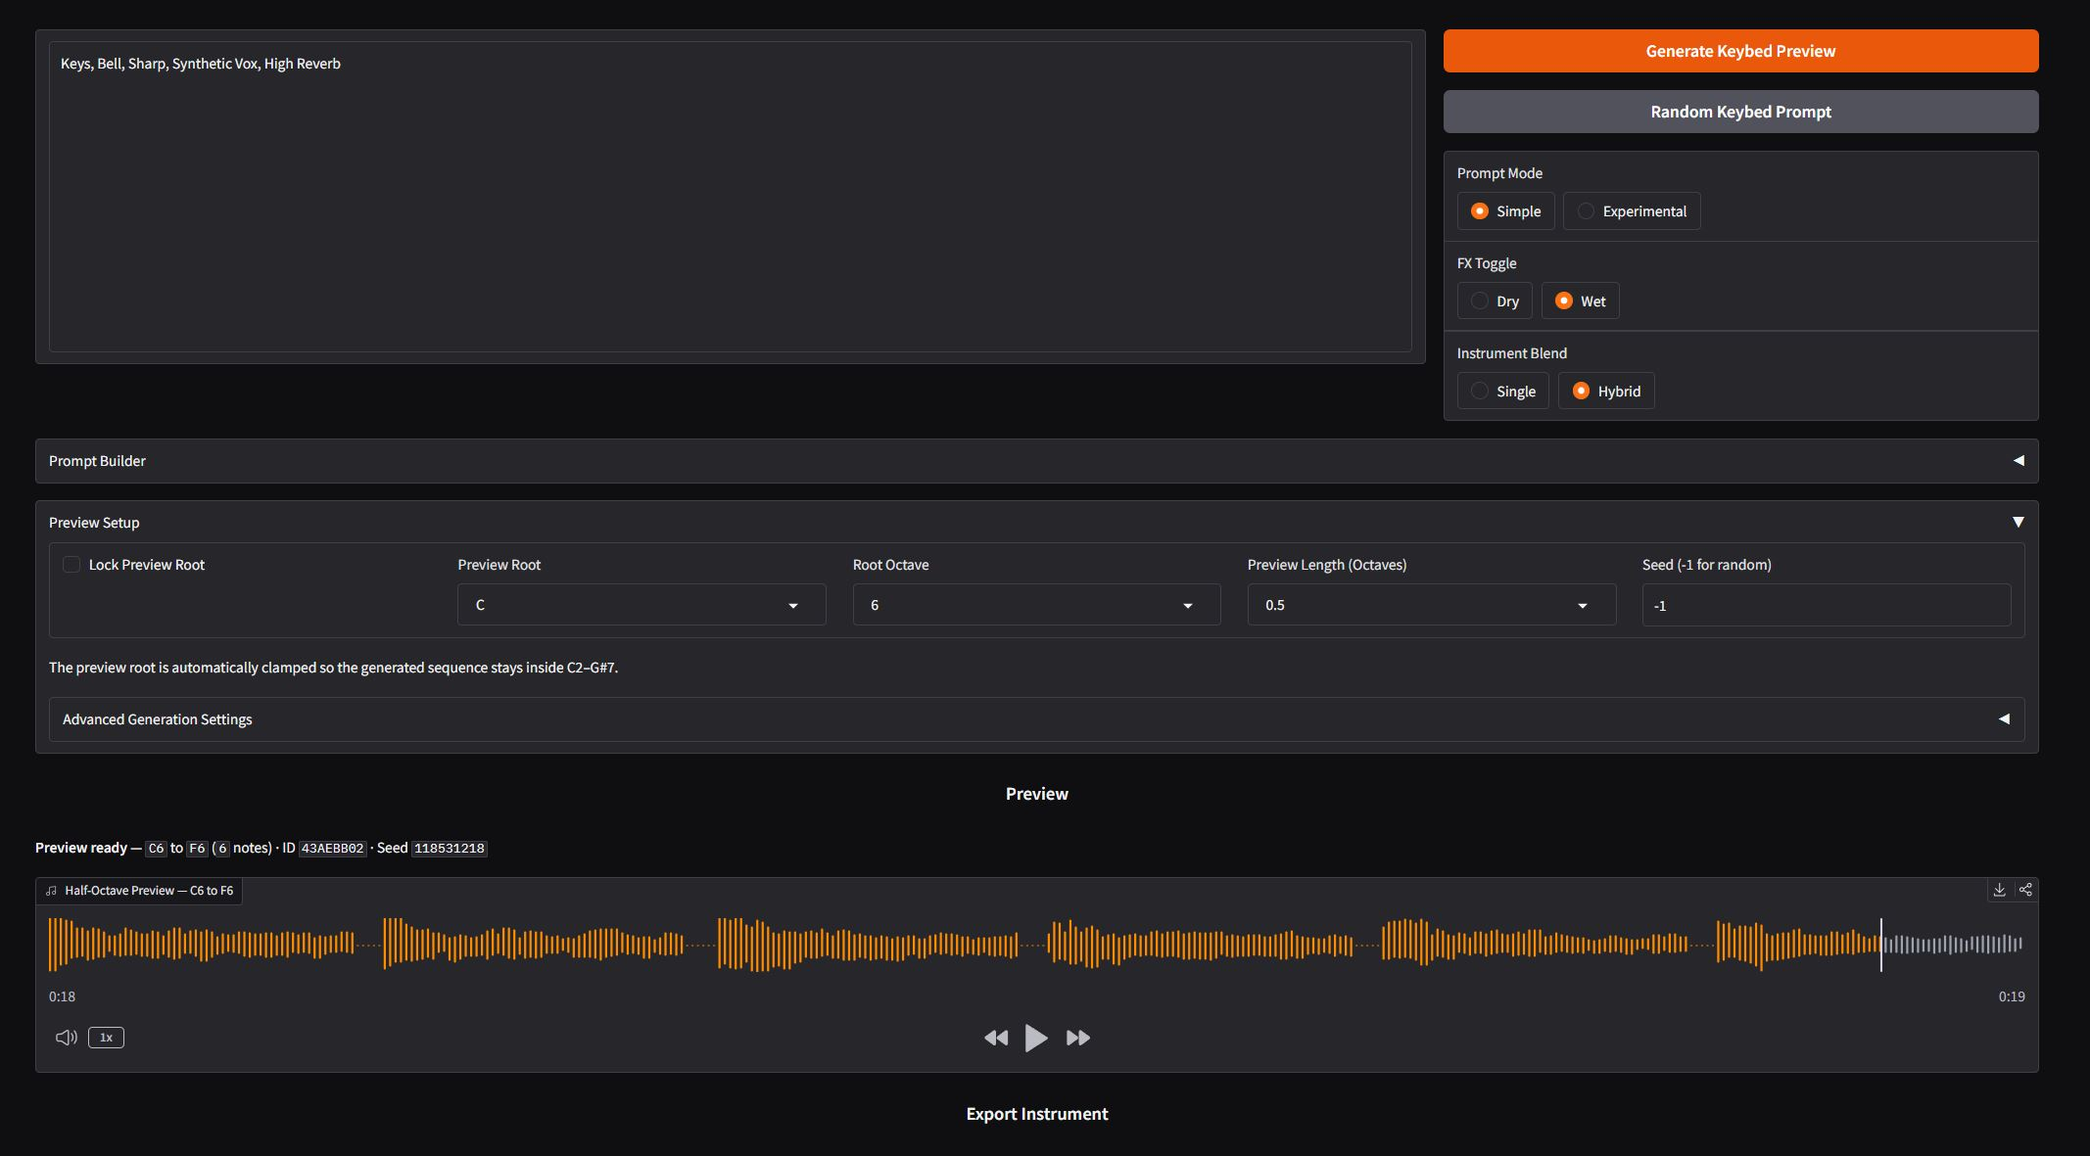Select the Simple prompt mode
The height and width of the screenshot is (1156, 2090).
tap(1505, 211)
